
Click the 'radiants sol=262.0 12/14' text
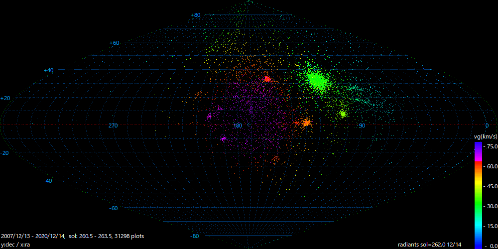[432, 245]
